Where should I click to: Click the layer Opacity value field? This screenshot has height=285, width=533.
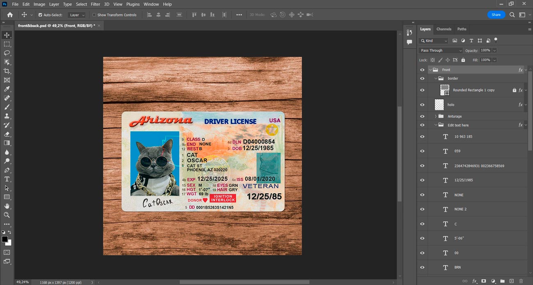click(485, 50)
